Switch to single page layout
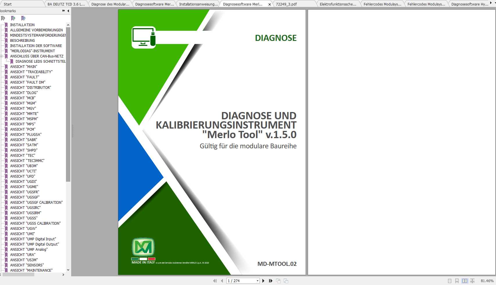The height and width of the screenshot is (285, 496). point(450,281)
